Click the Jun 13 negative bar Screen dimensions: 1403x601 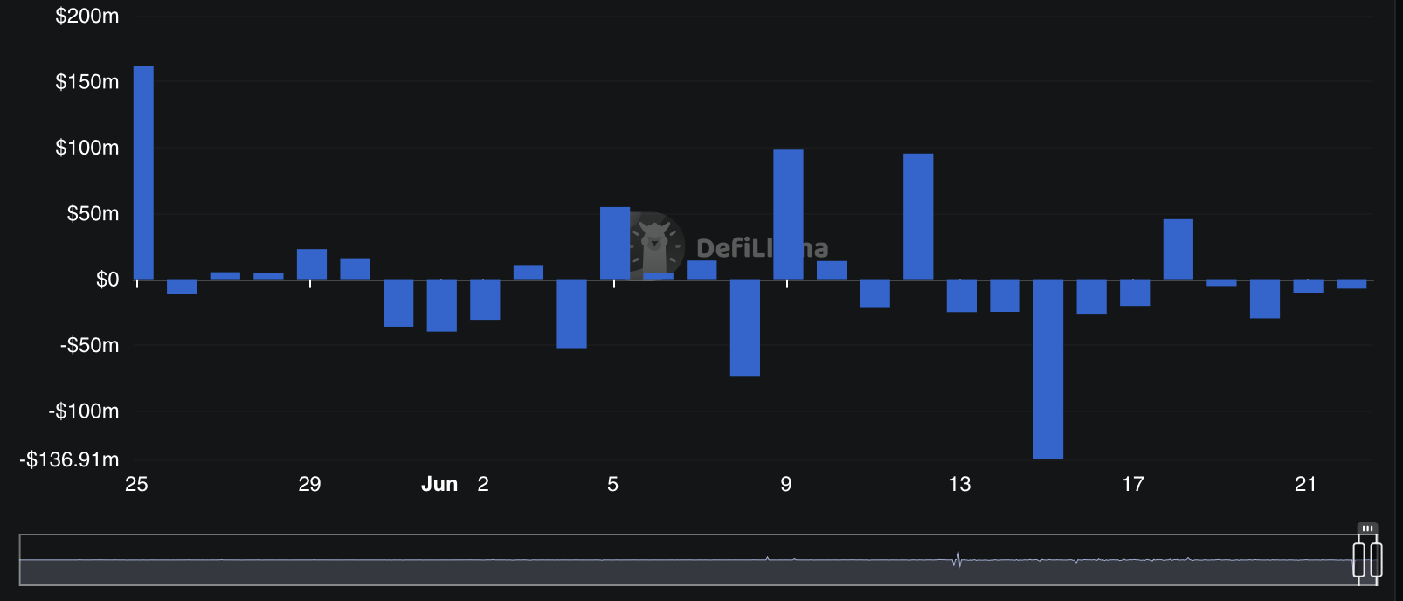tap(962, 296)
